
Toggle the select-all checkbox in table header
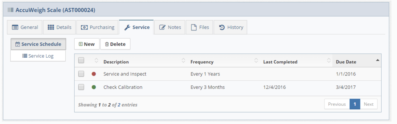(x=81, y=61)
